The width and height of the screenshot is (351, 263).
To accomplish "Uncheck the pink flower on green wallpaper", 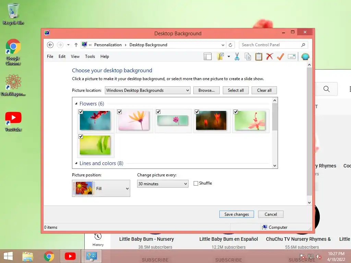I will [236, 112].
